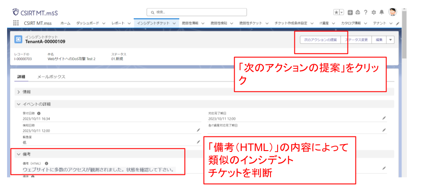Open the IT資産 tab
The width and height of the screenshot is (425, 189).
pyautogui.click(x=324, y=23)
